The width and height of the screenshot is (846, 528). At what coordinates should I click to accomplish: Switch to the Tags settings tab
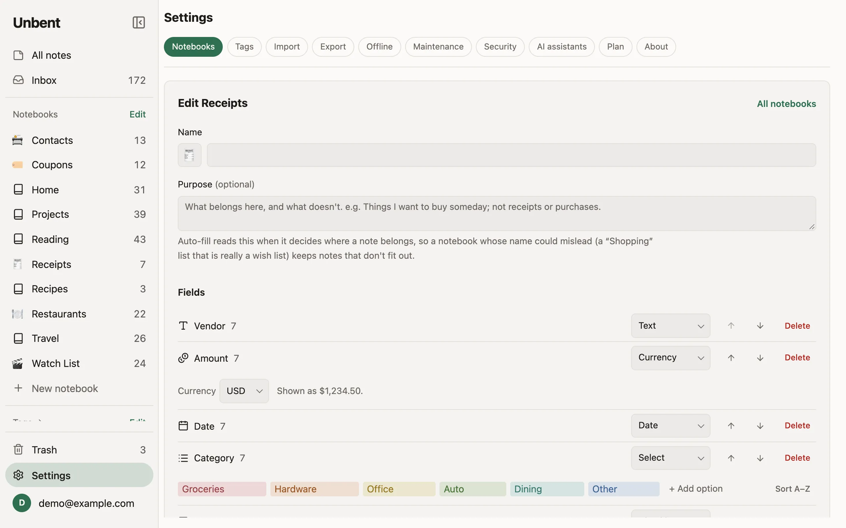pos(244,47)
